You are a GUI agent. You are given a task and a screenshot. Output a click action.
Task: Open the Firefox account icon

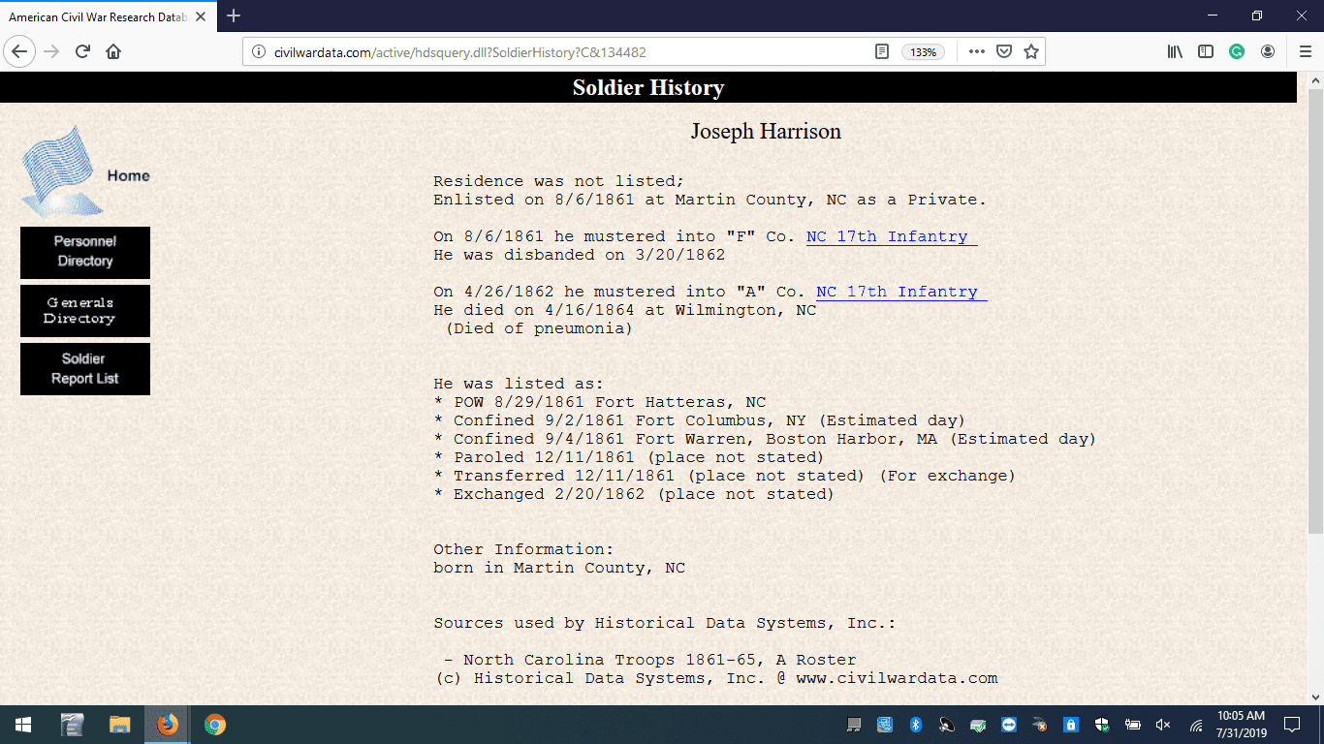click(1268, 52)
